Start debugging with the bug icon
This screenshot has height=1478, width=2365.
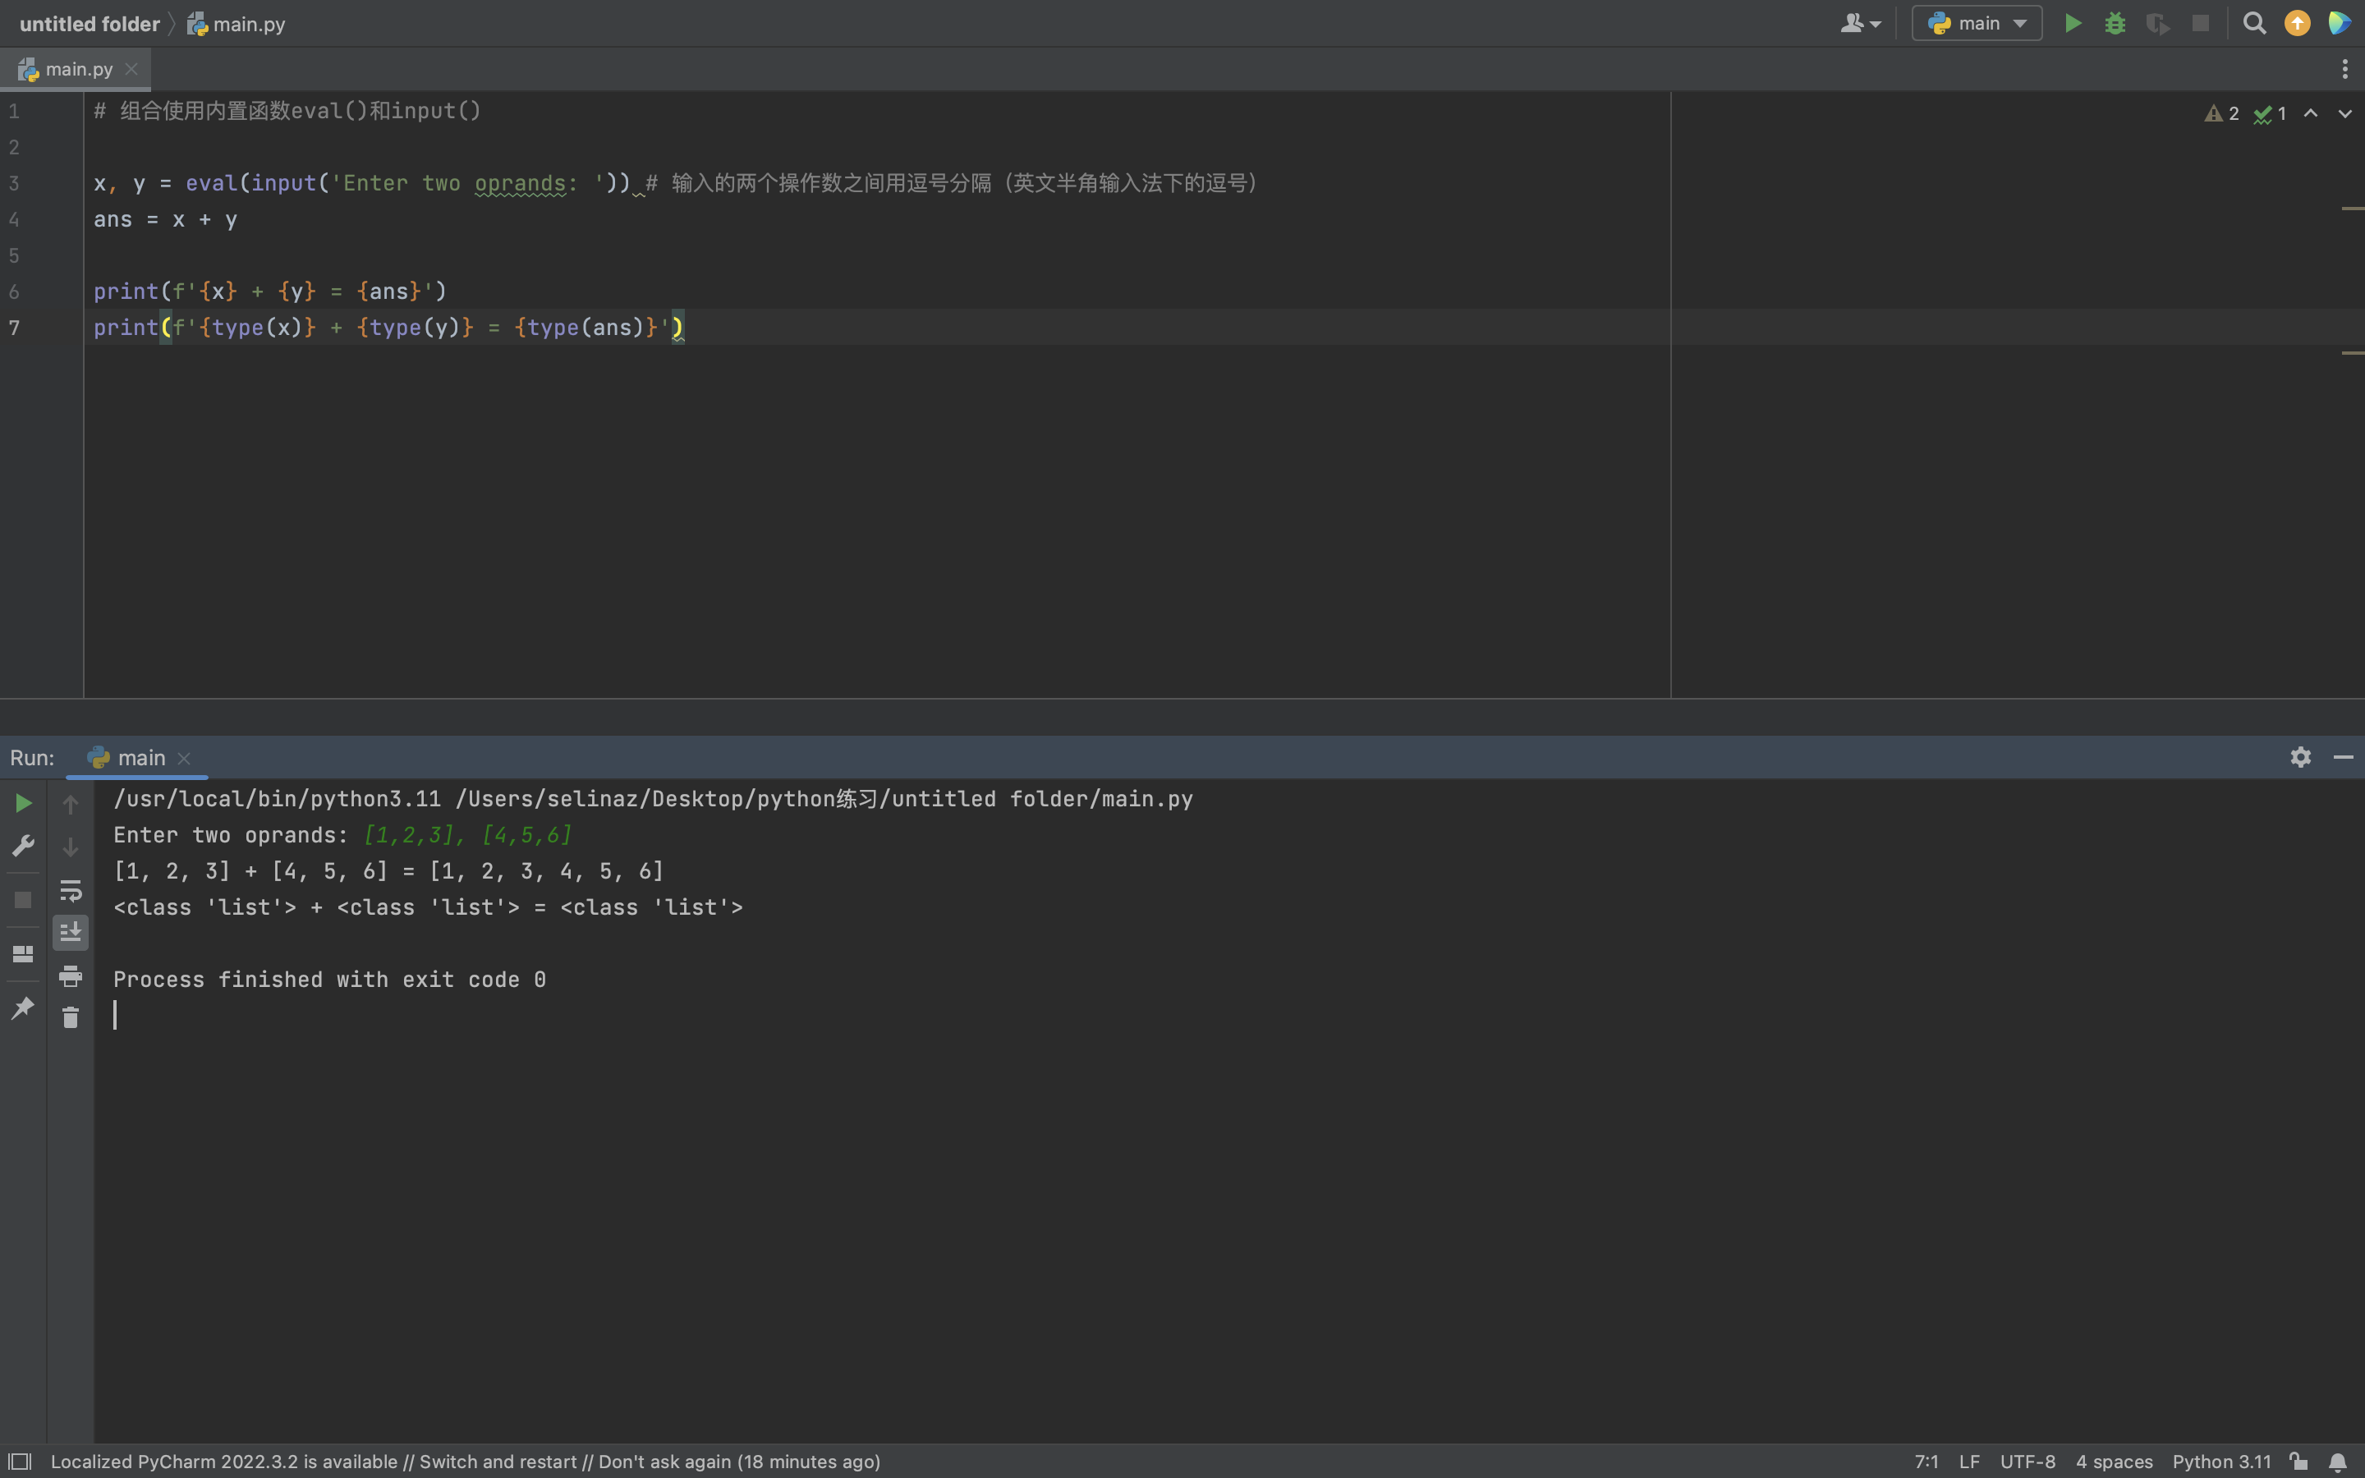(x=2115, y=24)
